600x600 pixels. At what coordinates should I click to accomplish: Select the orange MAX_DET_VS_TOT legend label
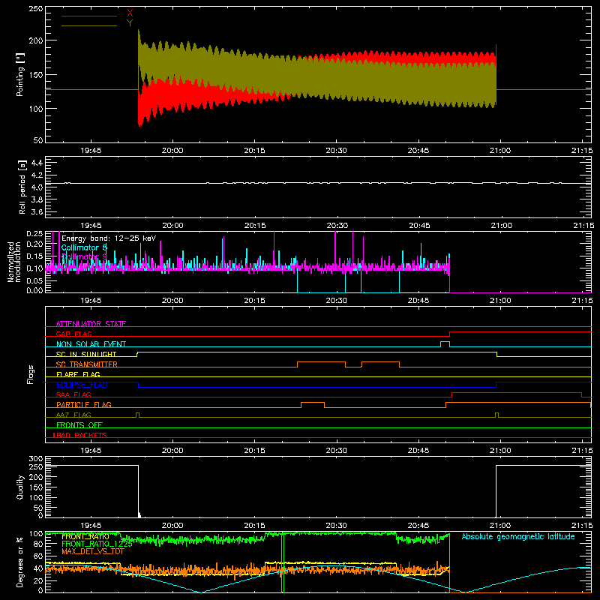coord(92,551)
